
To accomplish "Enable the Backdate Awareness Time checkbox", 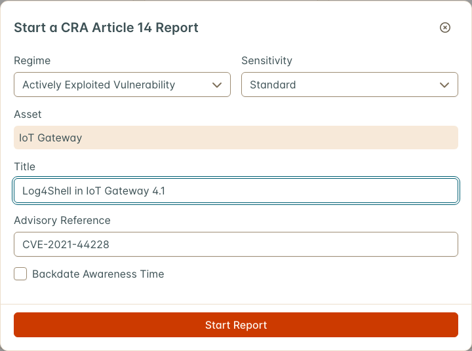I will click(20, 274).
